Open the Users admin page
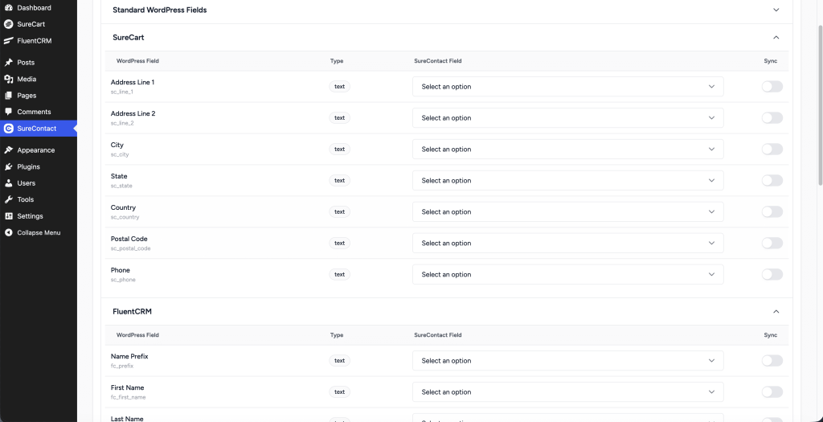 click(x=26, y=183)
